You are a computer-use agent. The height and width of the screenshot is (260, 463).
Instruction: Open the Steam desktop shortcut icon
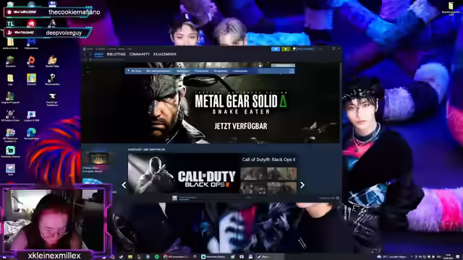click(x=10, y=170)
